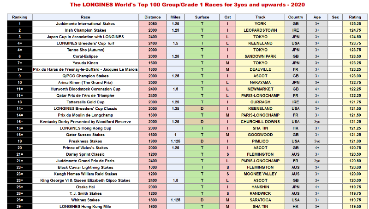Select the Rating column header

coord(355,17)
